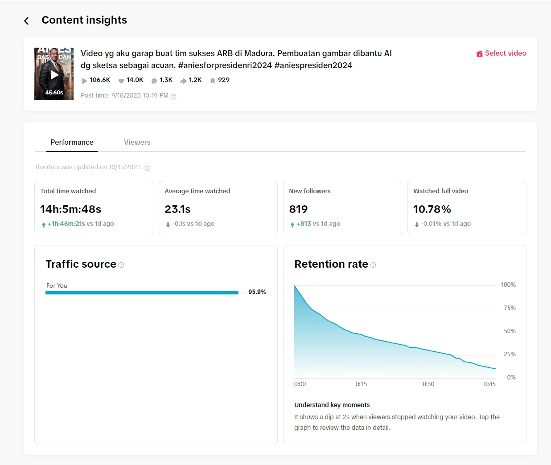The image size is (551, 465).
Task: Open the Viewers tab
Action: (x=137, y=143)
